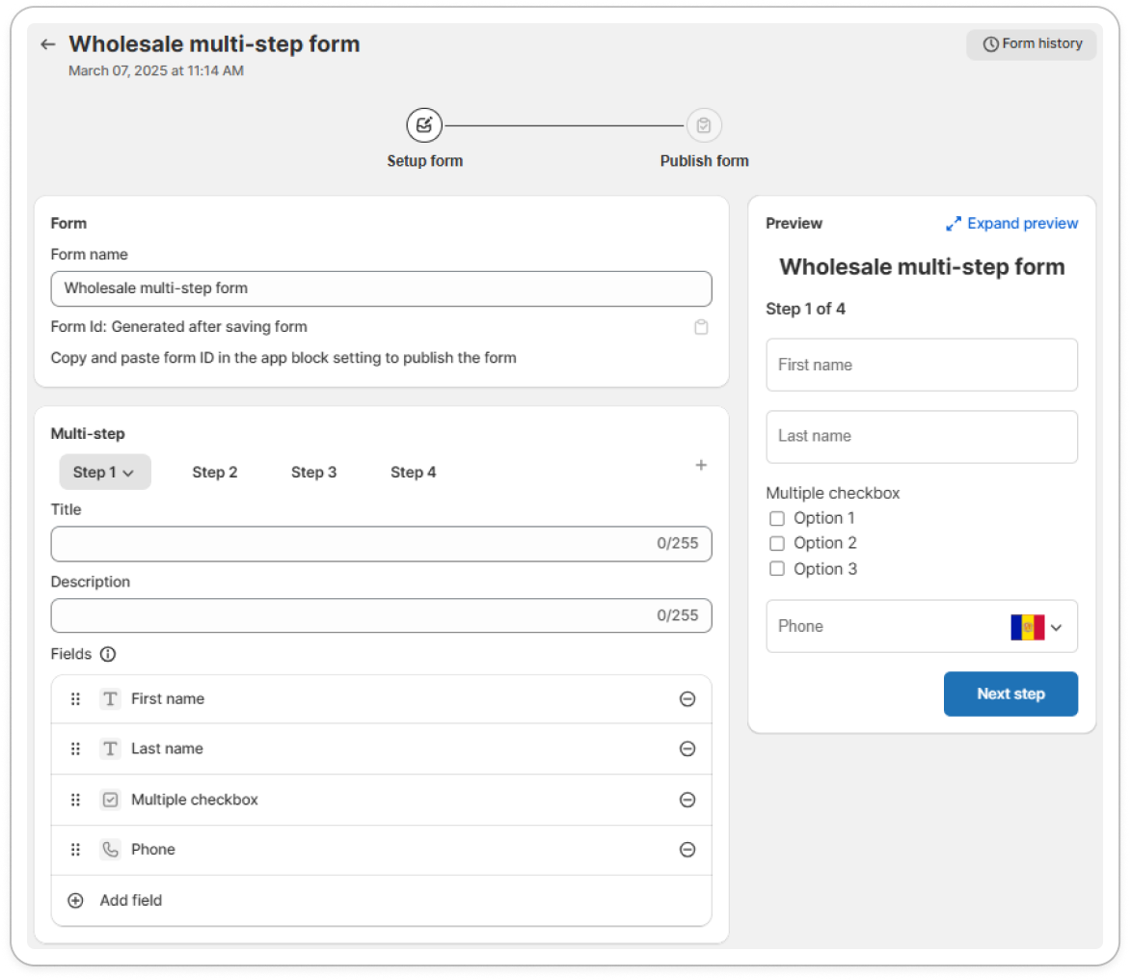The image size is (1131, 980).
Task: Grab drag handle of Last name field
Action: pos(75,749)
